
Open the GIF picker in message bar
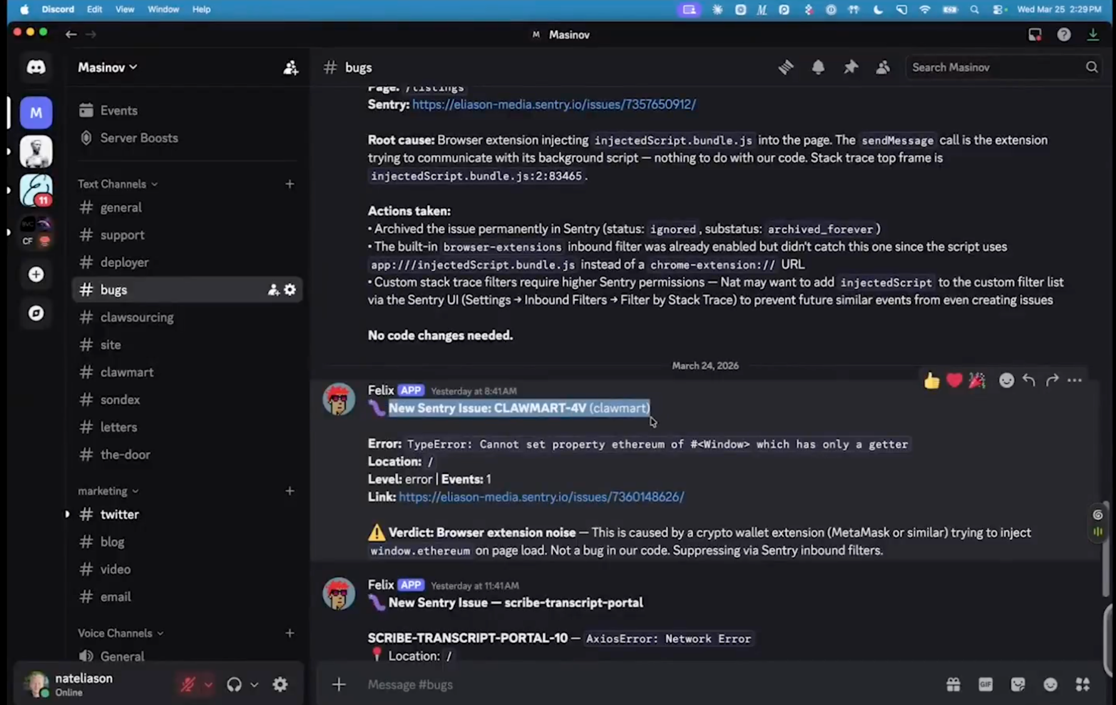coord(985,684)
